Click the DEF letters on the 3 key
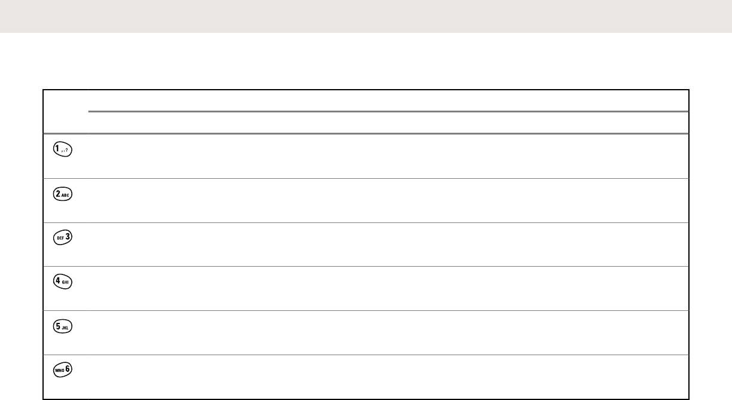Viewport: 732px width, 400px height. click(58, 239)
